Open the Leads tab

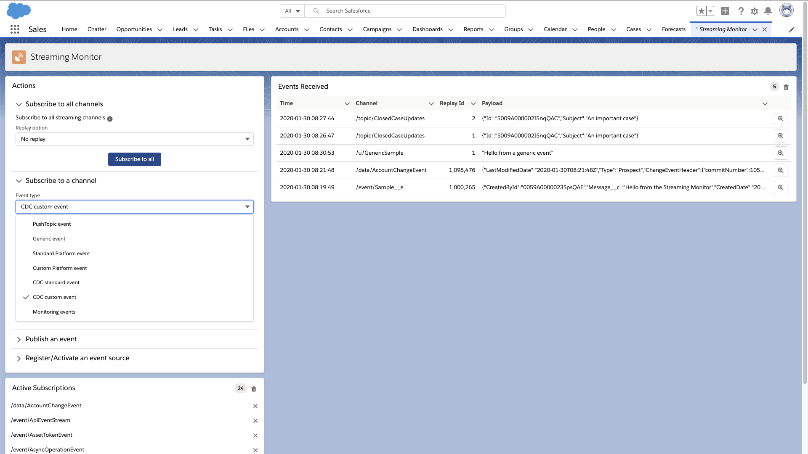pos(180,29)
